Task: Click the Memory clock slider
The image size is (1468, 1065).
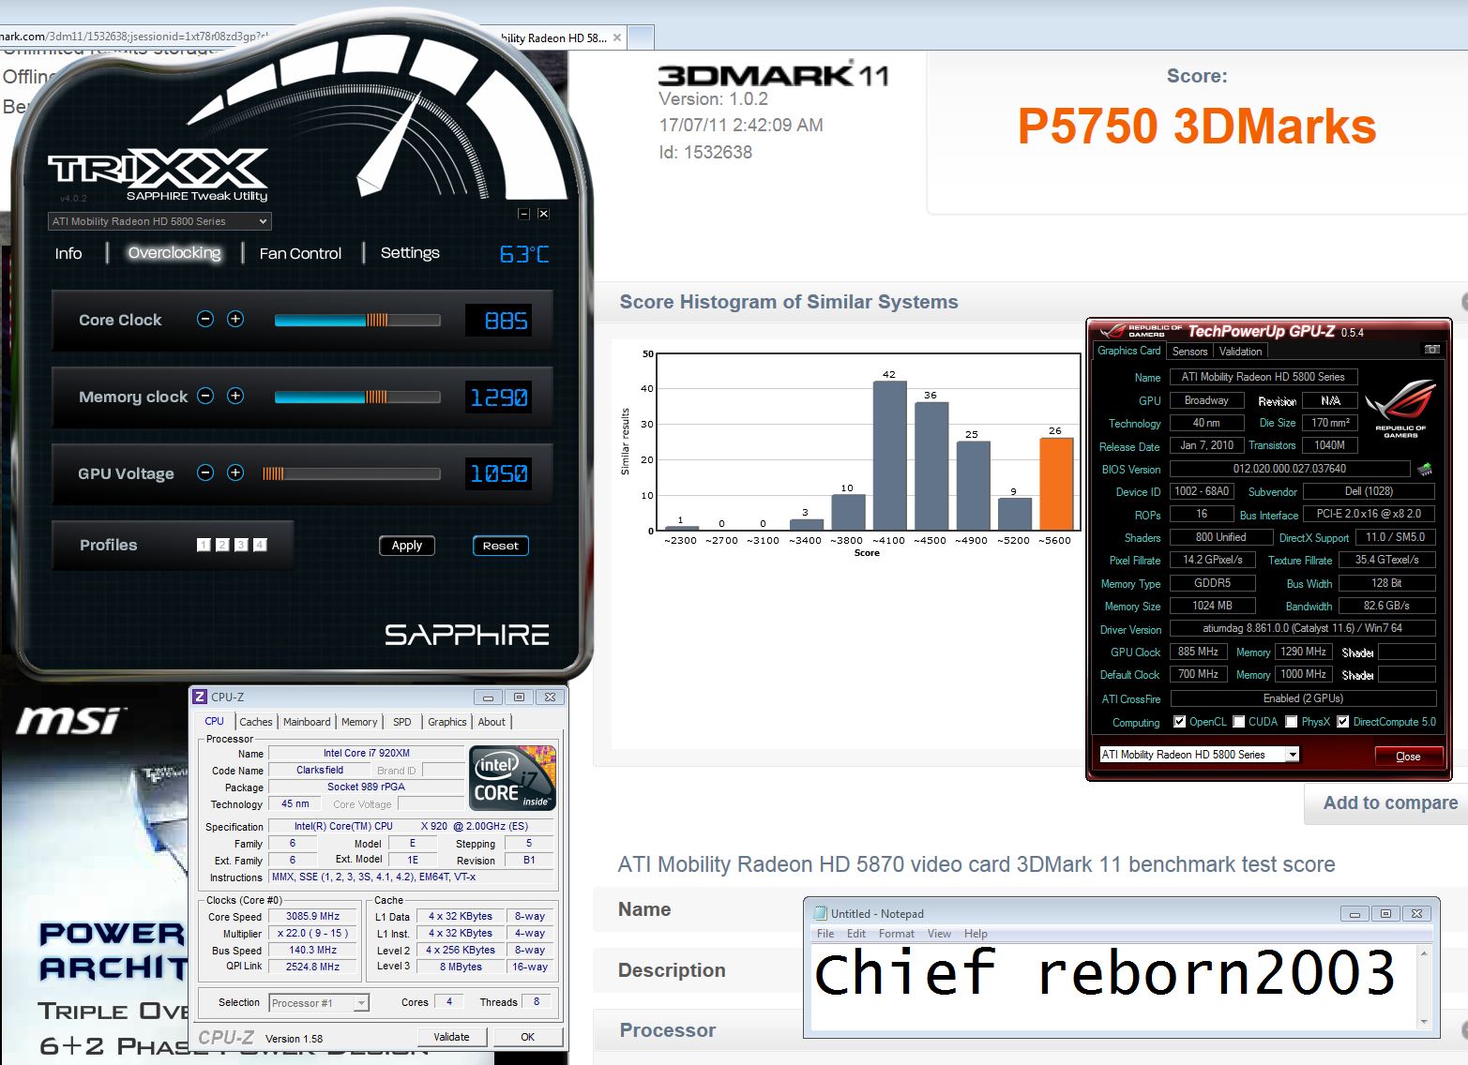Action: pos(357,397)
